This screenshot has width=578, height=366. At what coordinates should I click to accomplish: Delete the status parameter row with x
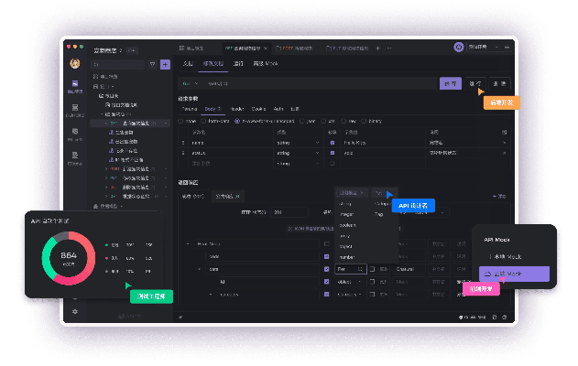[x=505, y=153]
